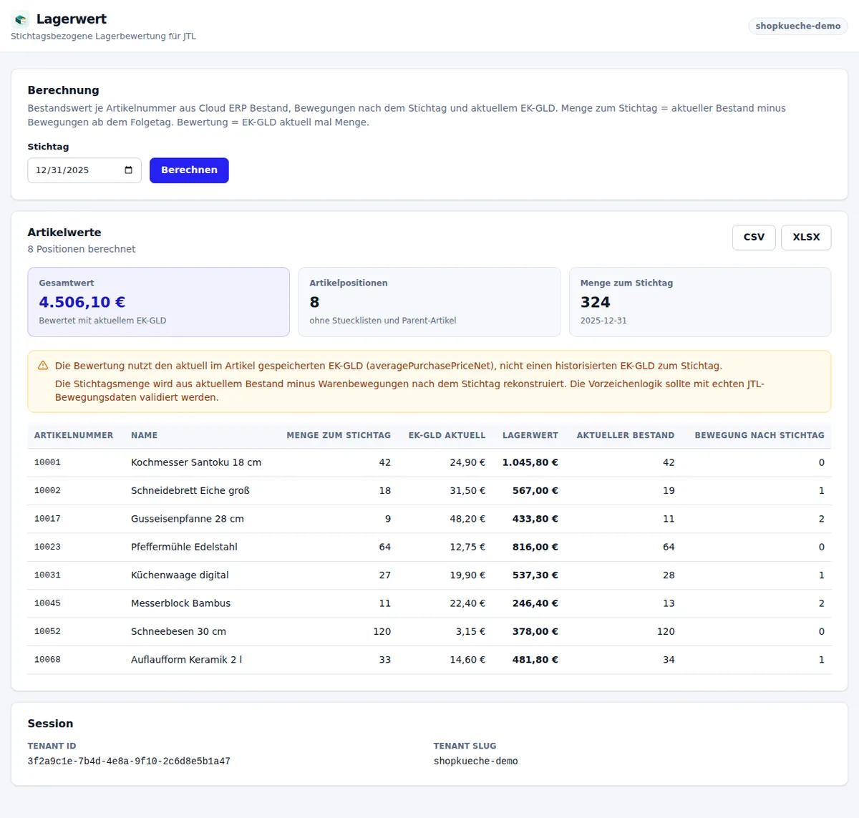Click current stock 120 for Schneebesen
The width and height of the screenshot is (859, 818).
click(x=666, y=631)
